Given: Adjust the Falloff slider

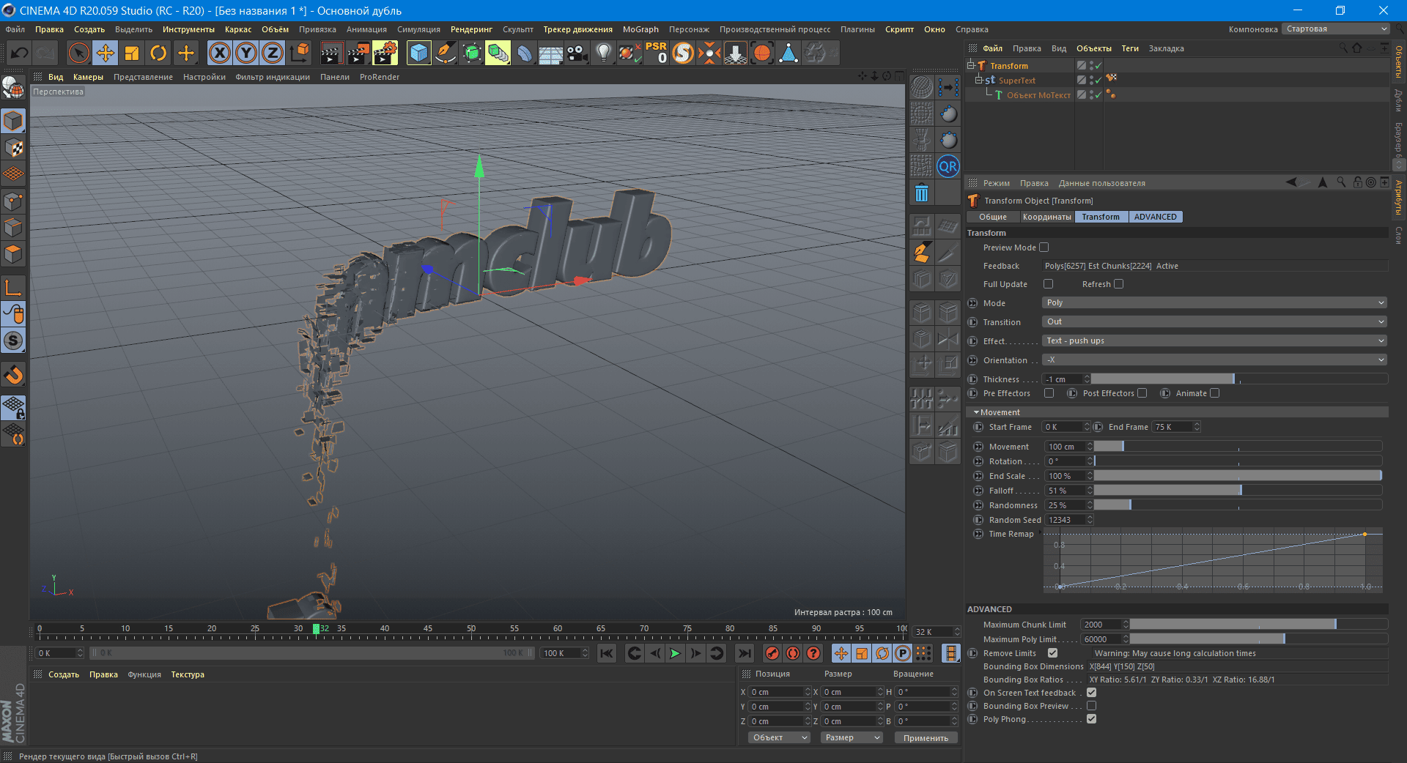Looking at the screenshot, I should (1238, 491).
